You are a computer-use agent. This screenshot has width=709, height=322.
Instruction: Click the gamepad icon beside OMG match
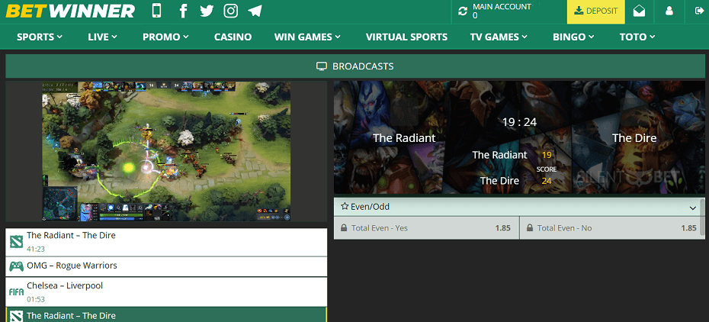pos(16,266)
